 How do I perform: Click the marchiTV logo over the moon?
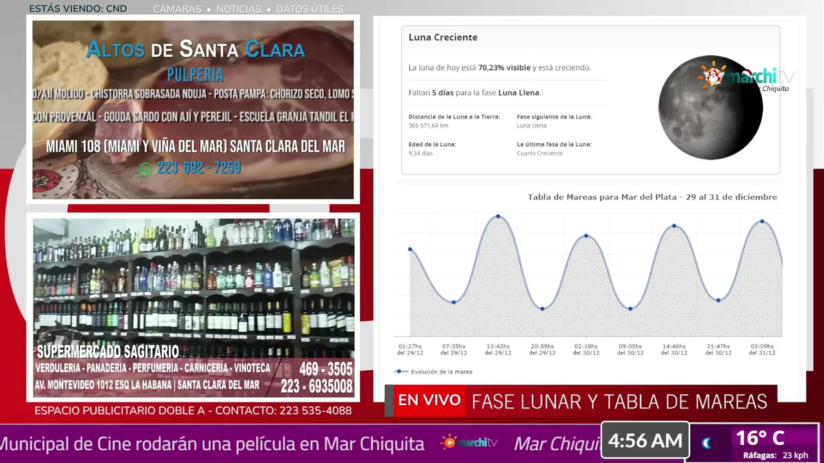pos(747,78)
